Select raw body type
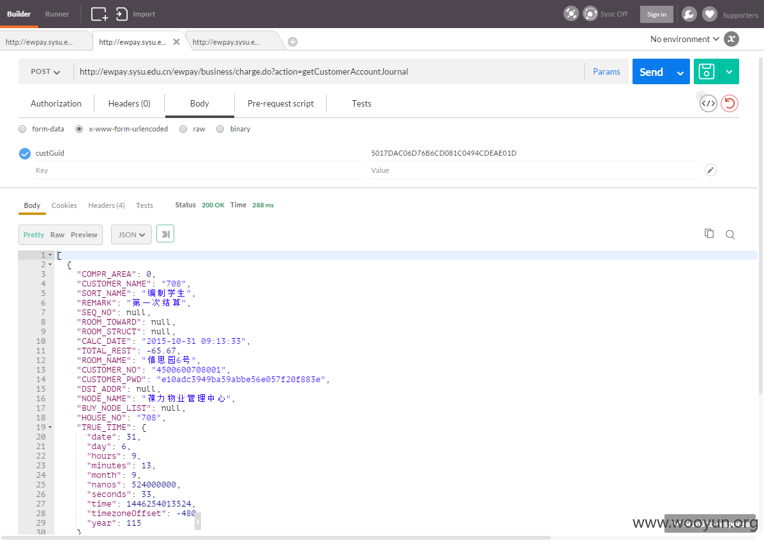Image resolution: width=764 pixels, height=541 pixels. tap(183, 129)
